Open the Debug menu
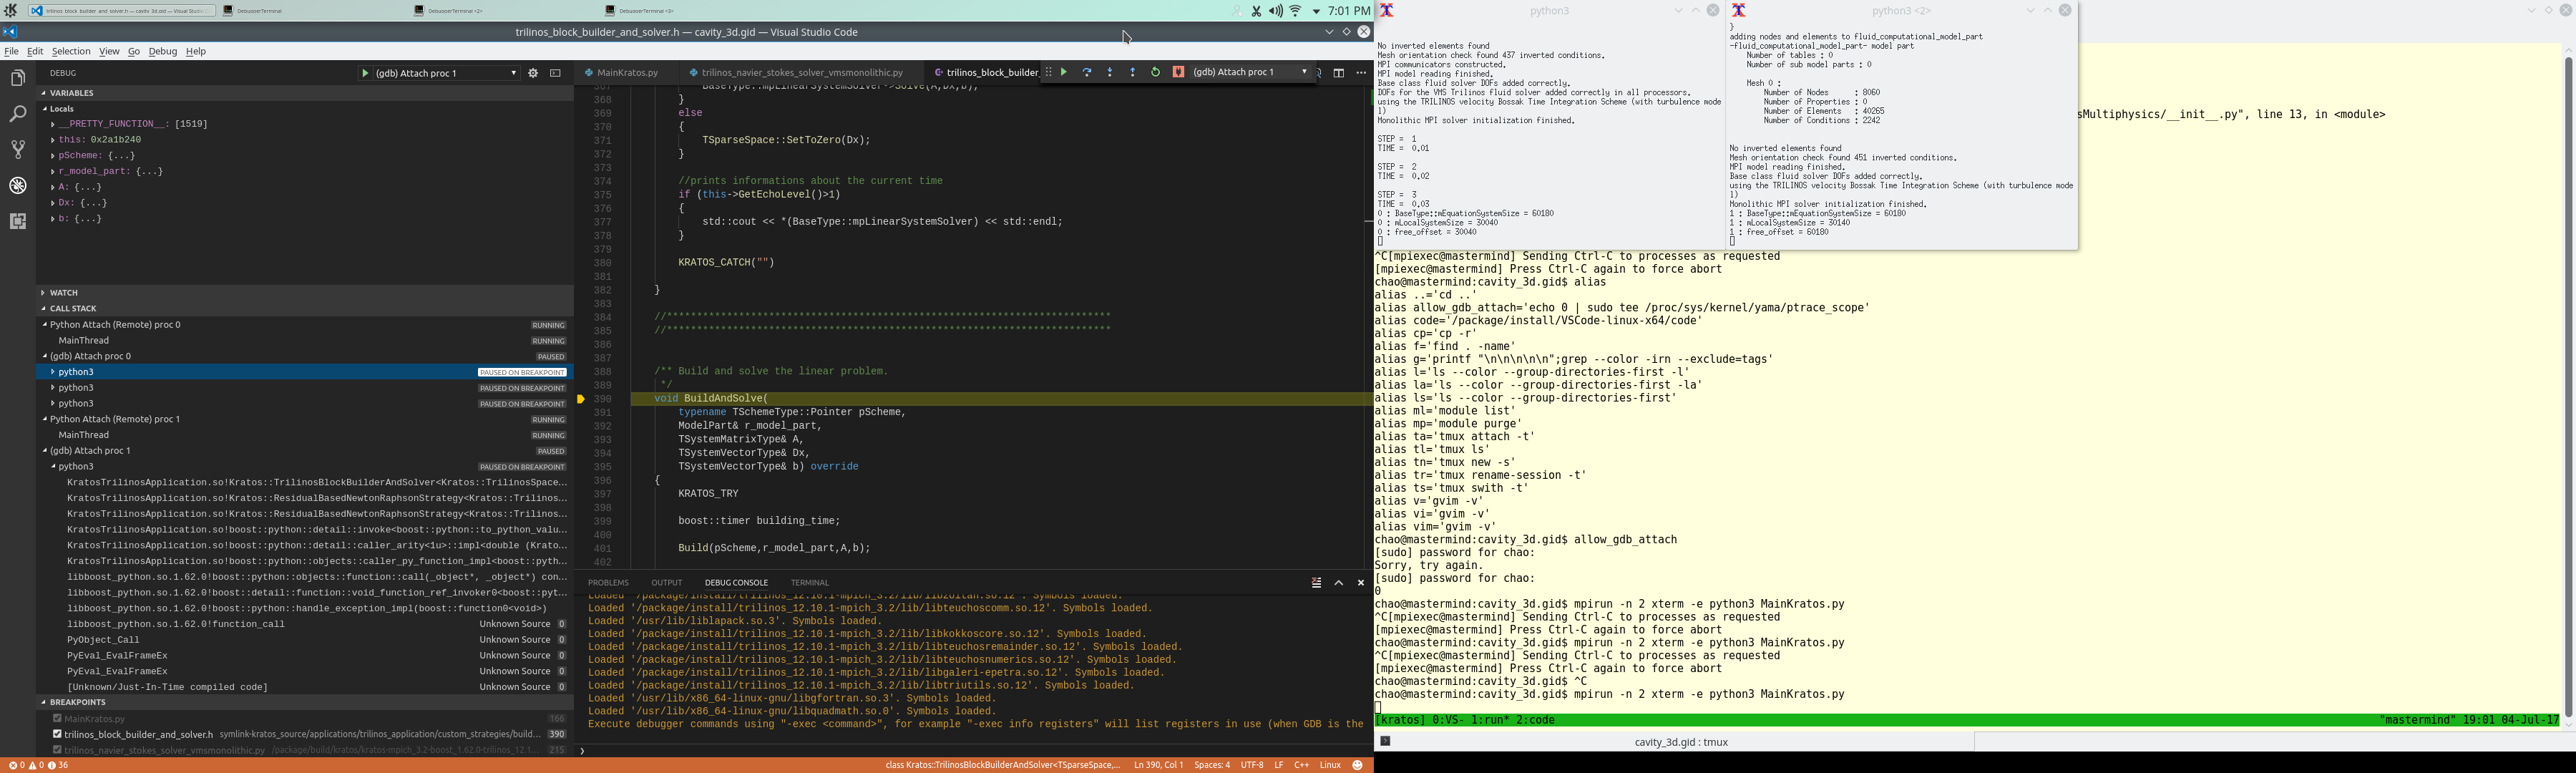The width and height of the screenshot is (2576, 773). (162, 51)
